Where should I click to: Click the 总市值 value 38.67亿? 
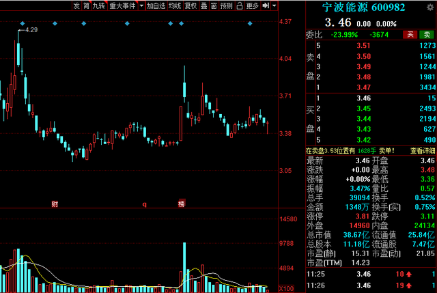[356, 235]
